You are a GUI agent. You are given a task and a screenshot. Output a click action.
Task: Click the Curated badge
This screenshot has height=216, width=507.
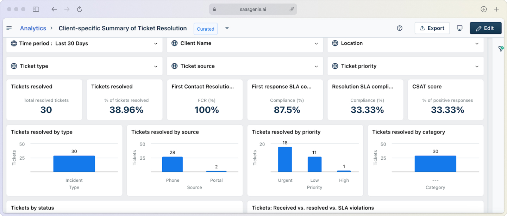pyautogui.click(x=205, y=29)
